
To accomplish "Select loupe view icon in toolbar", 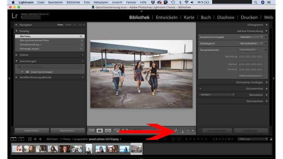I will point(100,130).
